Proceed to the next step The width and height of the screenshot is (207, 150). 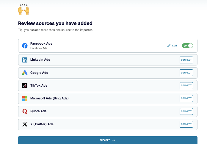(108, 140)
